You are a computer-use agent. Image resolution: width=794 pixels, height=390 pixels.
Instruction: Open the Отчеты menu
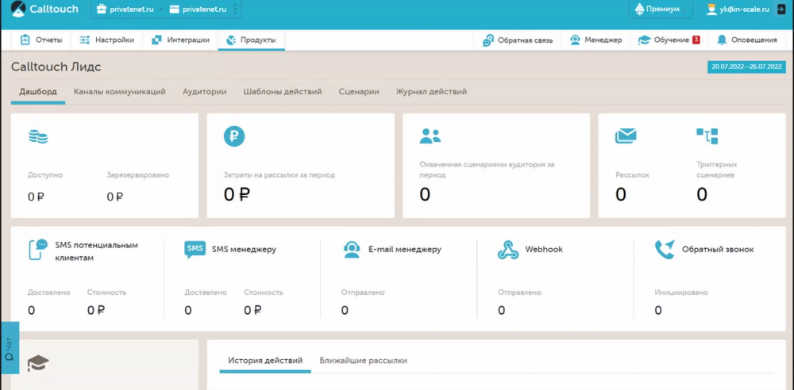[x=41, y=40]
